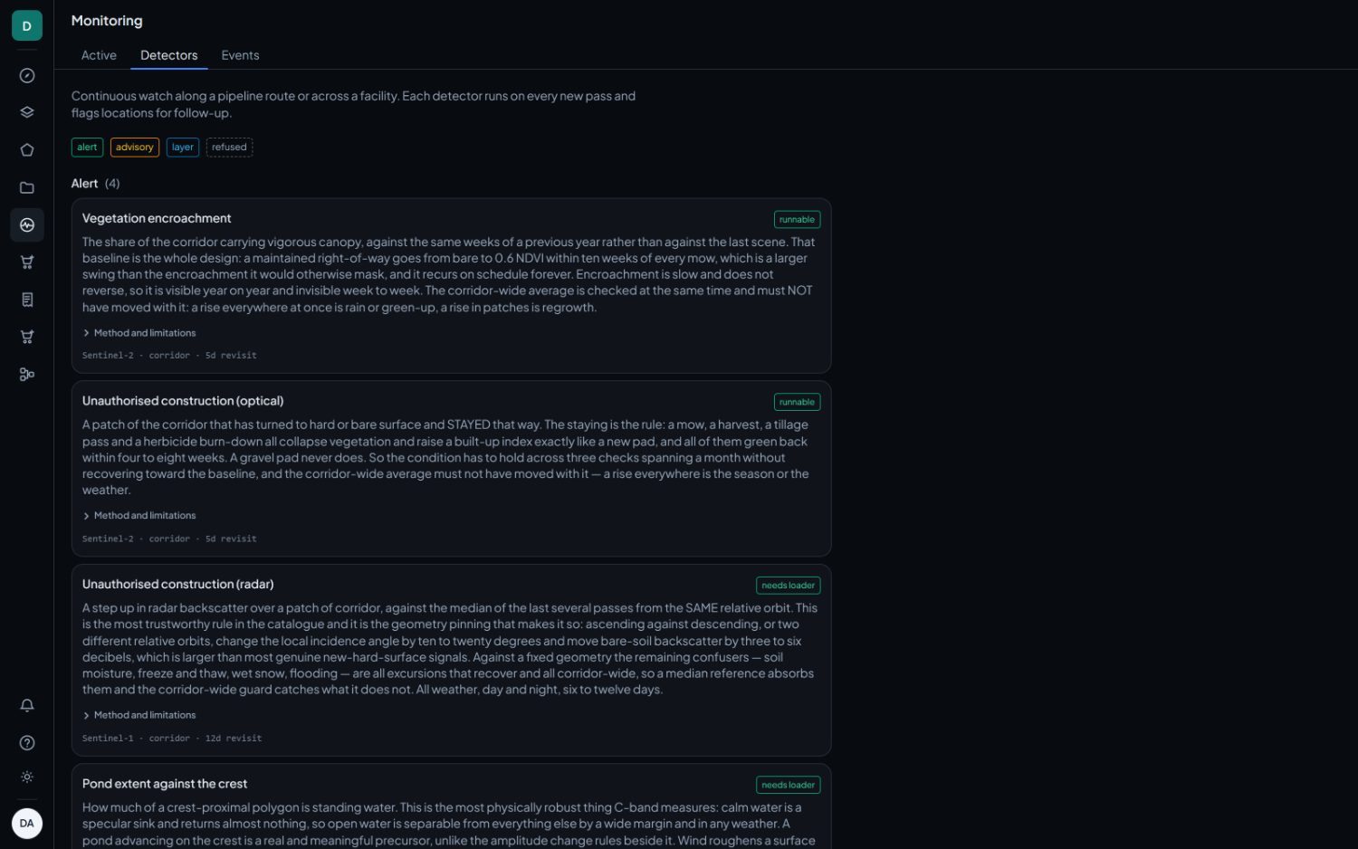Click the Vegetation encroachment card title

tap(157, 218)
